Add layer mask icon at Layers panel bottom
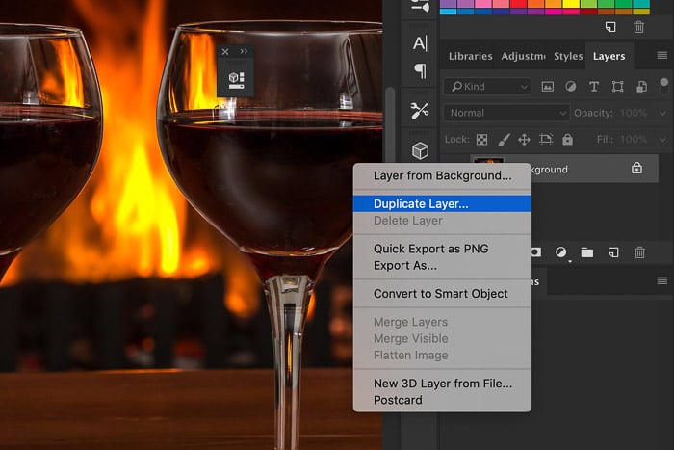 click(535, 252)
